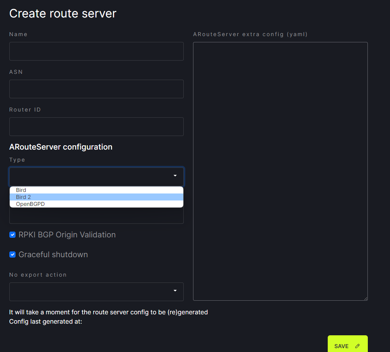390x352 pixels.
Task: Click the Type dropdown caret arrow
Action: 175,176
